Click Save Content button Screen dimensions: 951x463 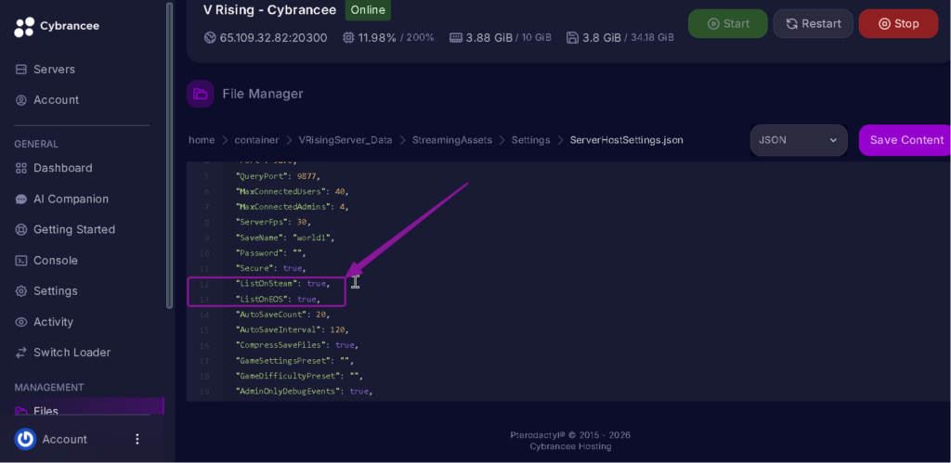tap(906, 140)
